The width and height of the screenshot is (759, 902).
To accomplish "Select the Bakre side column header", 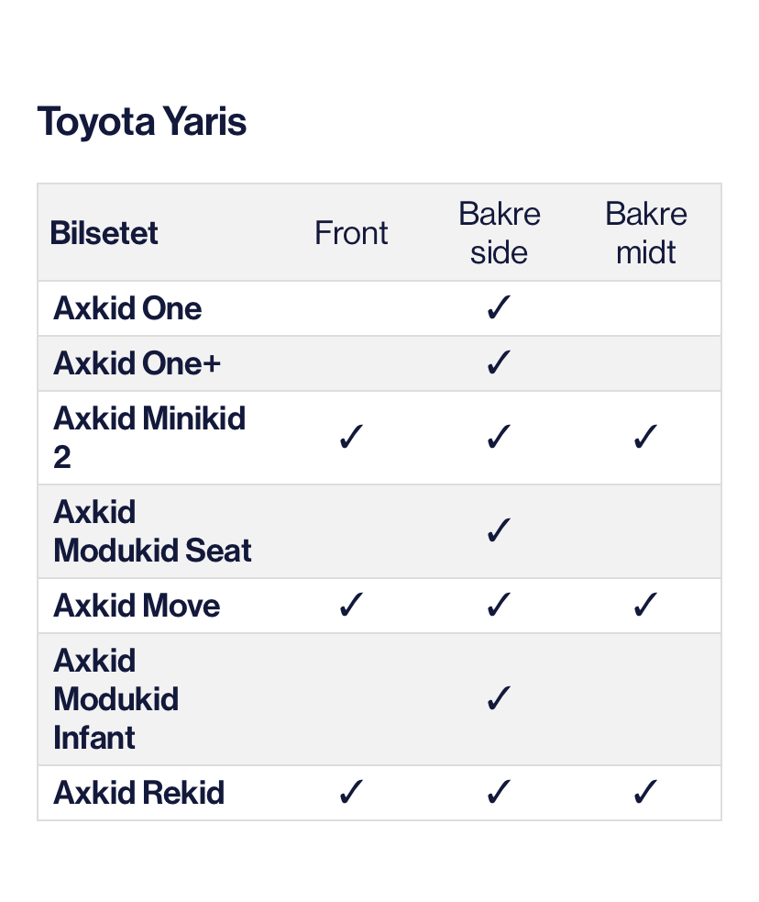I will [499, 233].
